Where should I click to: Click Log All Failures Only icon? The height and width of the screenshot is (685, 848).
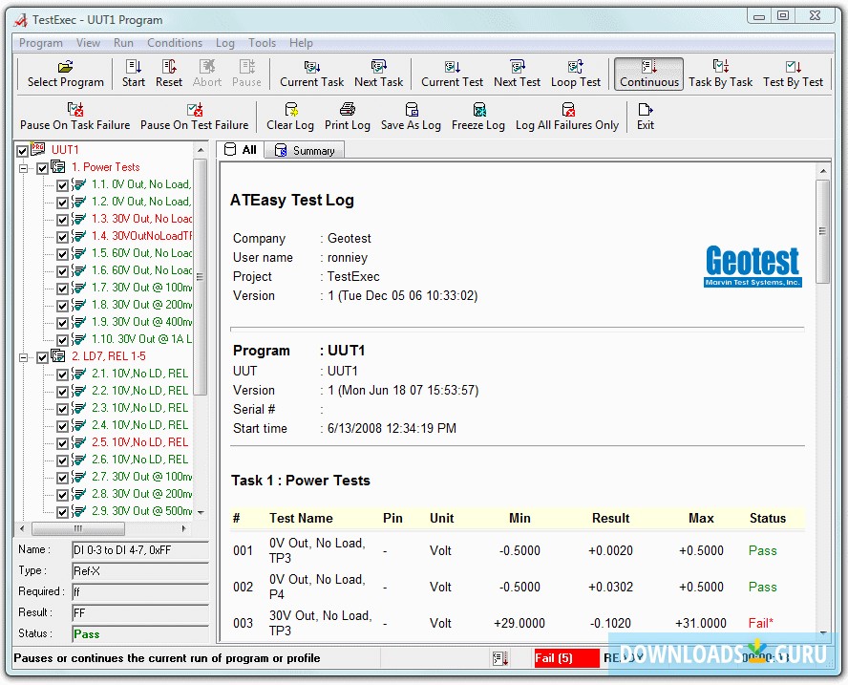pos(567,116)
